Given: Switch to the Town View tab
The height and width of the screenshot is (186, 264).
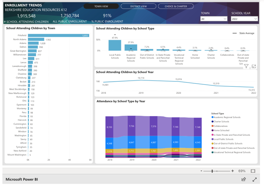Looking at the screenshot, I should tap(101, 6).
